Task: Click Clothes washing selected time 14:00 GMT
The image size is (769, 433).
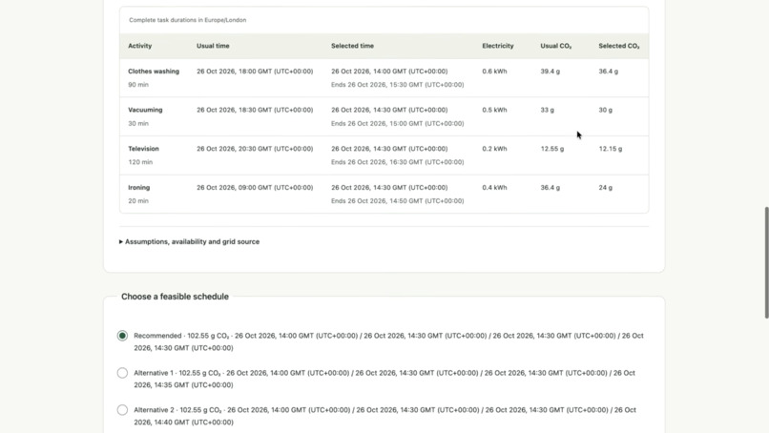Action: [389, 72]
